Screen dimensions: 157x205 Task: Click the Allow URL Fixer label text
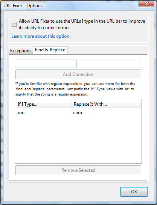pyautogui.click(x=82, y=24)
